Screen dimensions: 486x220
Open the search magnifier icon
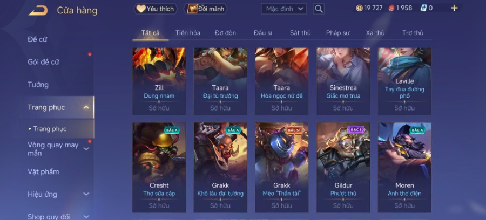click(319, 9)
